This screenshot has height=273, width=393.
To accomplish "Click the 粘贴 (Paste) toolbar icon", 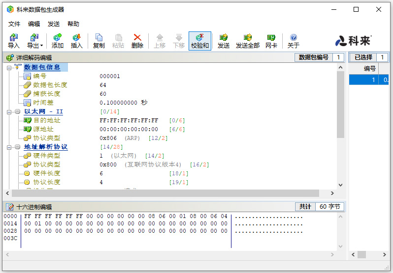I will coord(118,41).
